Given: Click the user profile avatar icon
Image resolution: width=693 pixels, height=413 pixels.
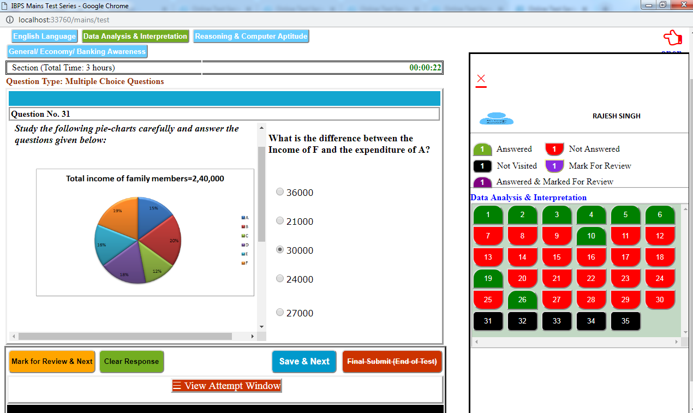Looking at the screenshot, I should pos(496,119).
